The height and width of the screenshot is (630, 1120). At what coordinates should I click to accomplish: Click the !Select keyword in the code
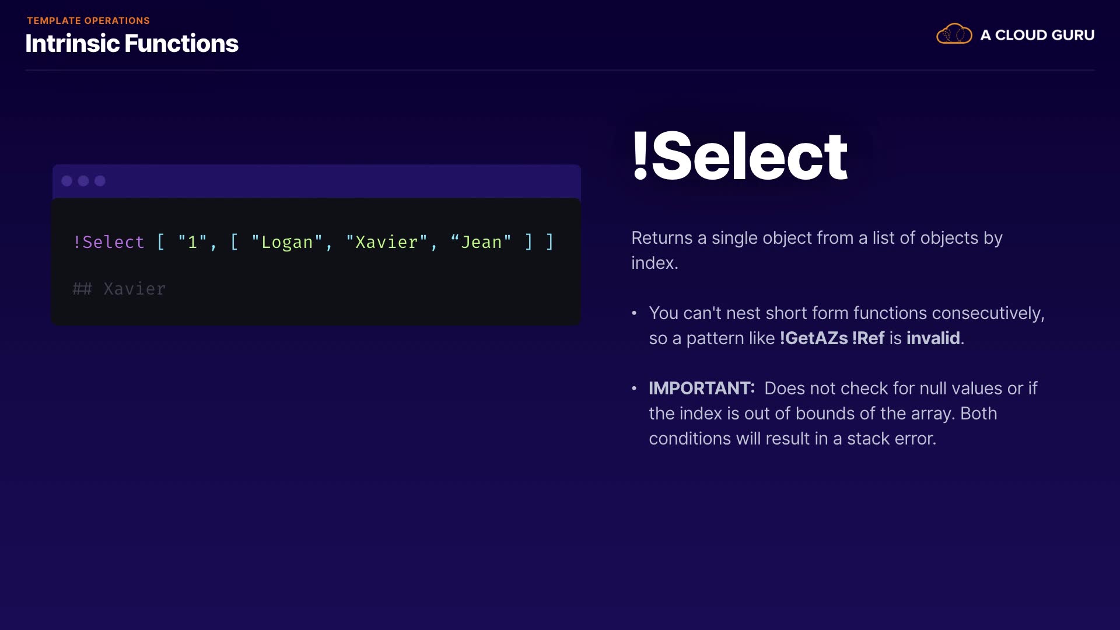point(108,242)
